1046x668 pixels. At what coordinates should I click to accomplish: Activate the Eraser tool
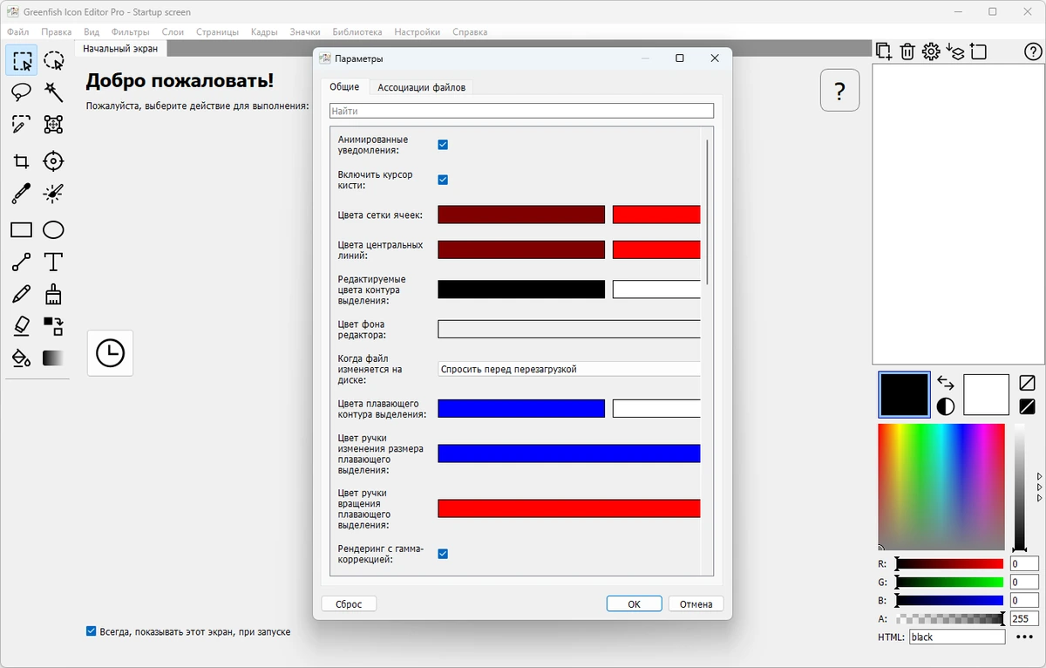pyautogui.click(x=22, y=325)
